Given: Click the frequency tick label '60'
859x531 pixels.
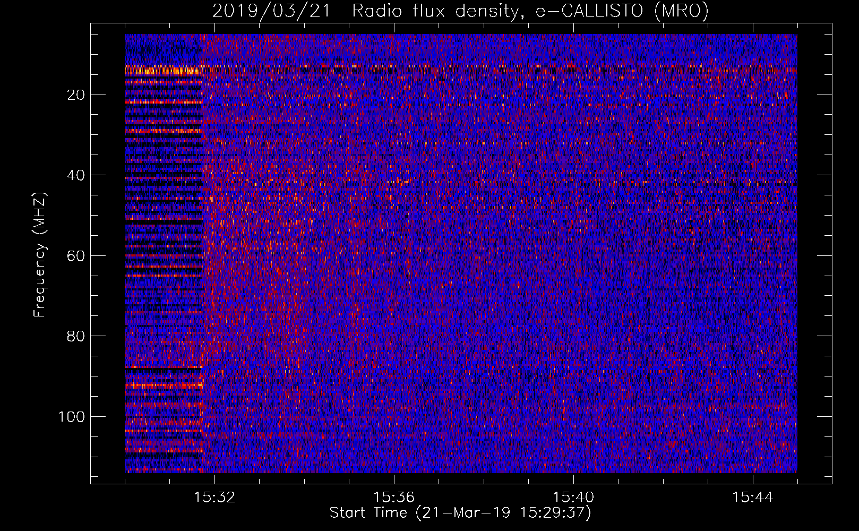Looking at the screenshot, I should point(76,256).
